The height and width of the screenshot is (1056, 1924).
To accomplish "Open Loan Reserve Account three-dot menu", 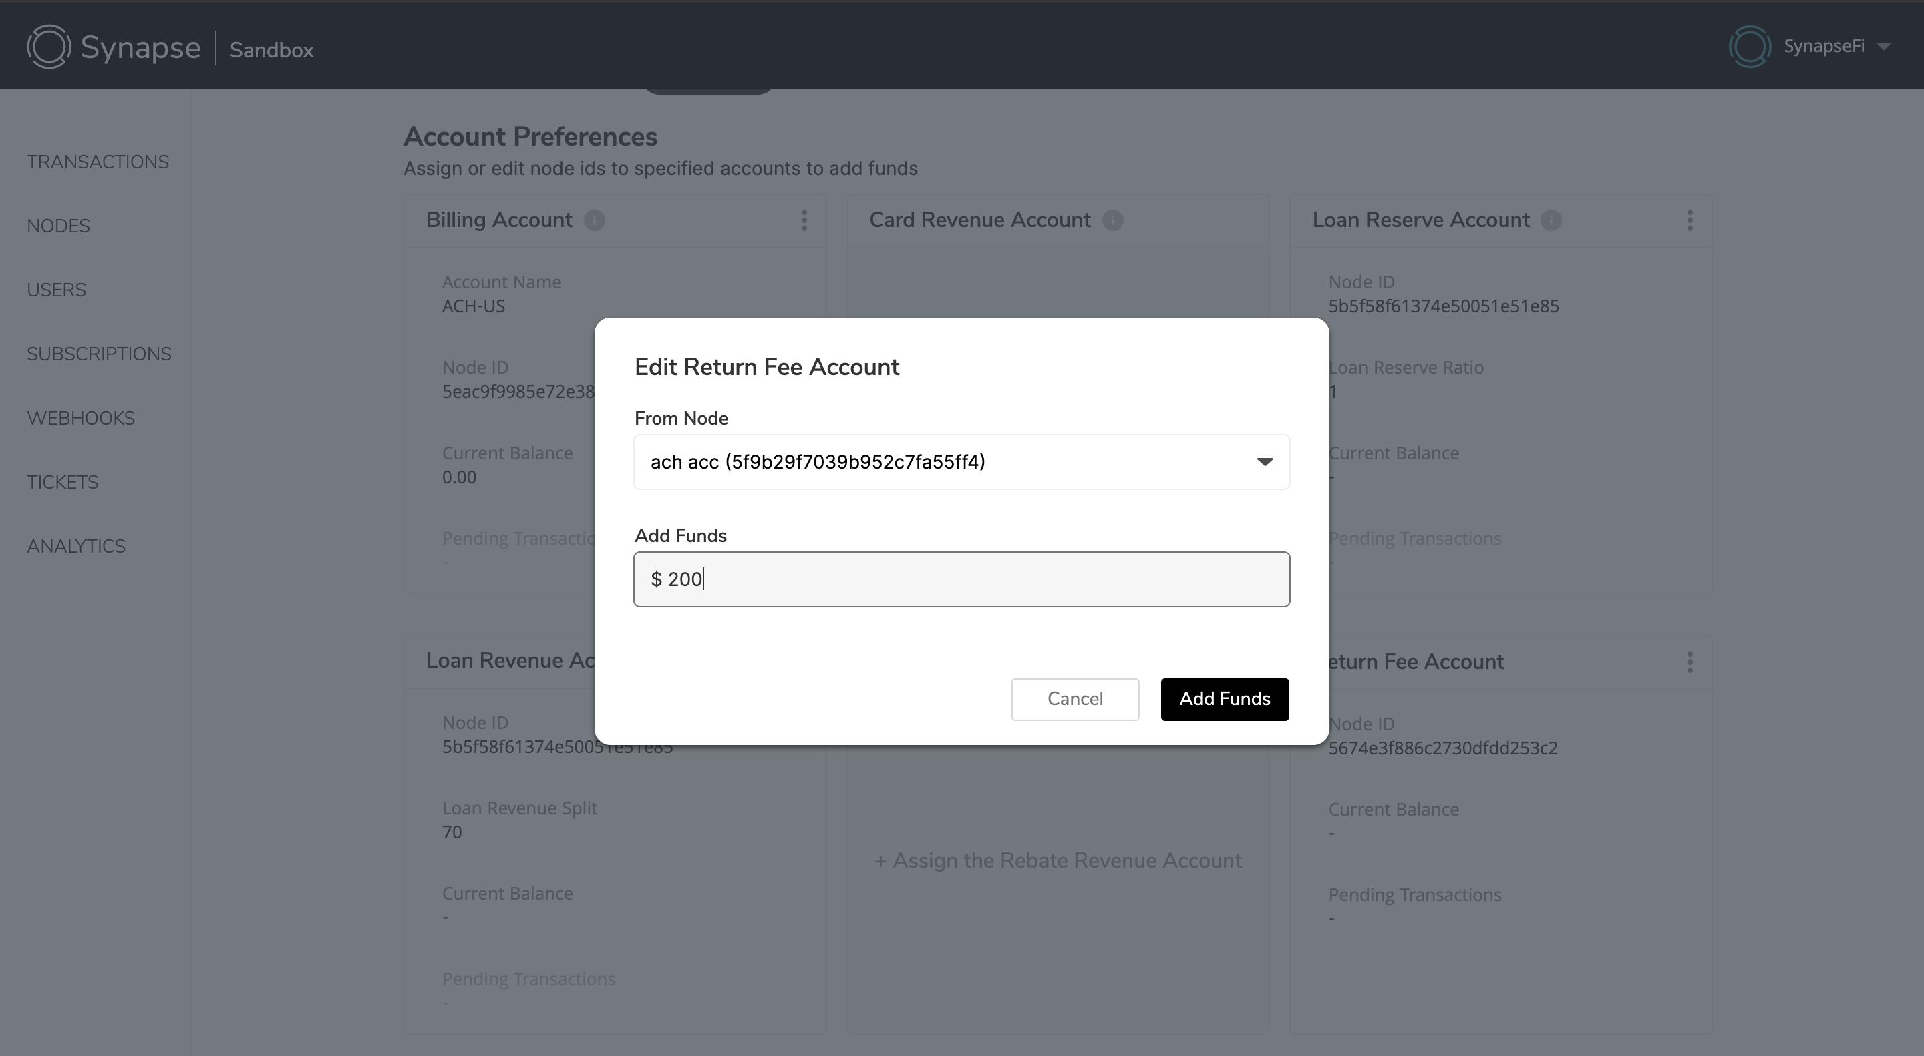I will click(x=1690, y=220).
